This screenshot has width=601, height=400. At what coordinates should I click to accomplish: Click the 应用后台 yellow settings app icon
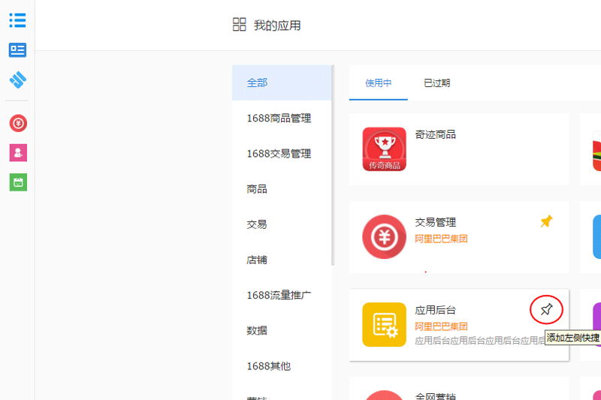click(384, 324)
